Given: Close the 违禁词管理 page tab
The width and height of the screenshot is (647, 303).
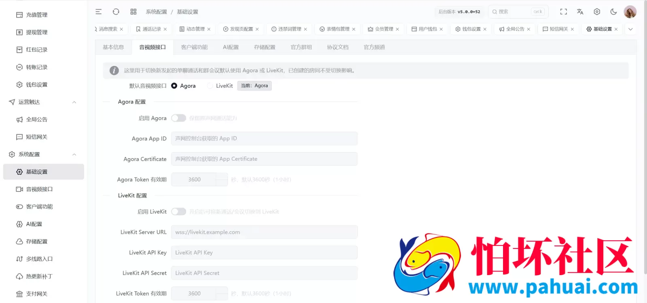Looking at the screenshot, I should point(305,29).
